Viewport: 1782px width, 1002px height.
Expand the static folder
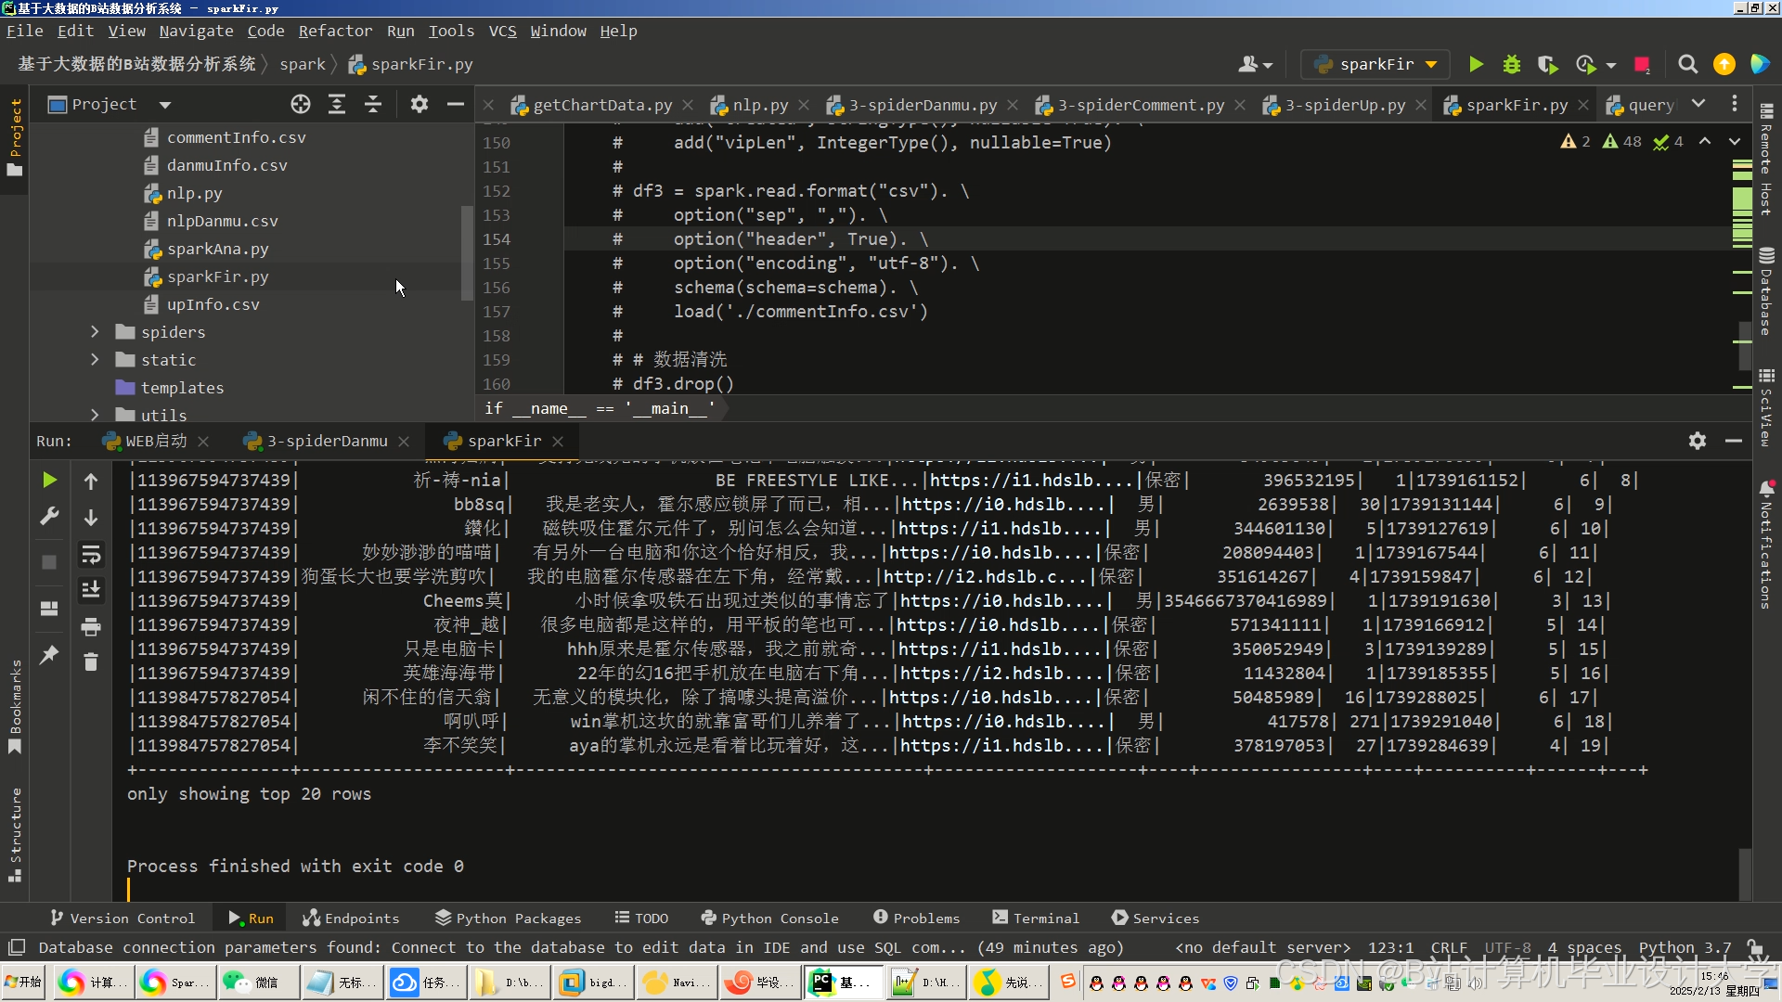point(95,360)
